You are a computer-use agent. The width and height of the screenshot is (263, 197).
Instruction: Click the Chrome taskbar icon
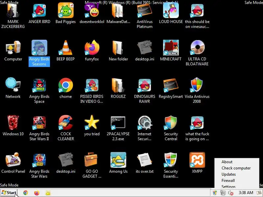(x=26, y=193)
